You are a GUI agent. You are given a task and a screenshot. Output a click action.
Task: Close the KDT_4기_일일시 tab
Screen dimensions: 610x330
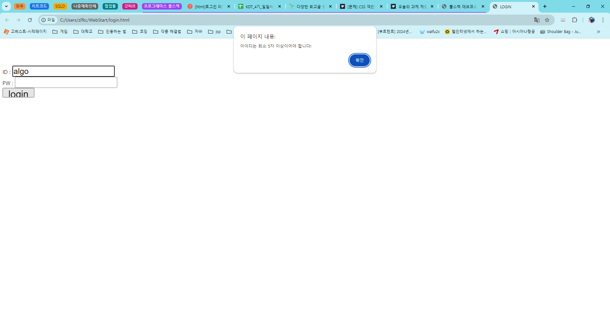tap(280, 6)
